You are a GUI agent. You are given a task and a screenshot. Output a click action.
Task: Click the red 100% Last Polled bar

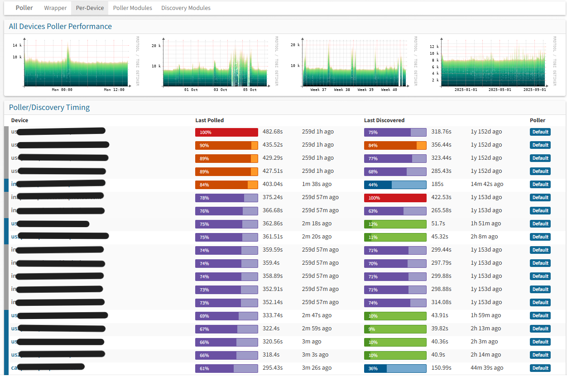pyautogui.click(x=226, y=132)
